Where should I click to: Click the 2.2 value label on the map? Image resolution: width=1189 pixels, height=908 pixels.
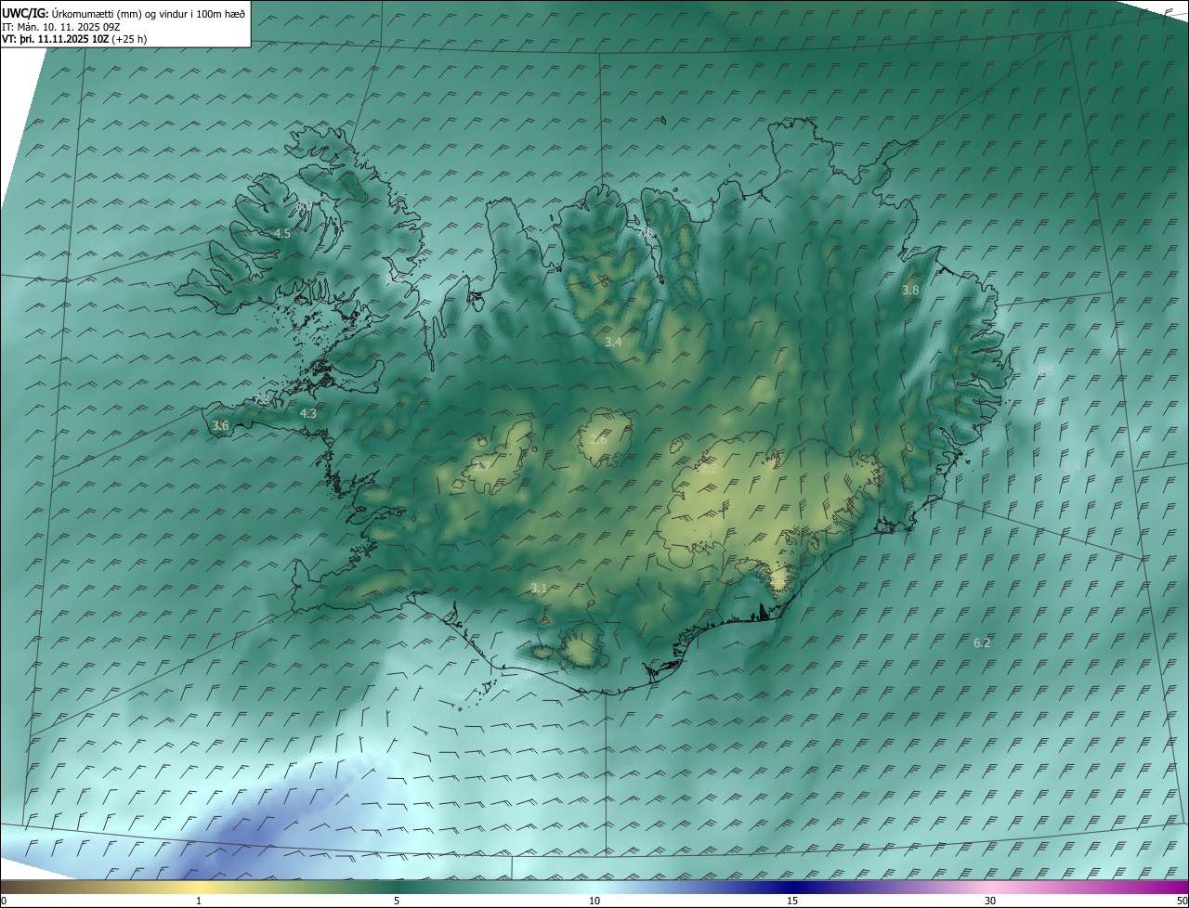(x=709, y=470)
